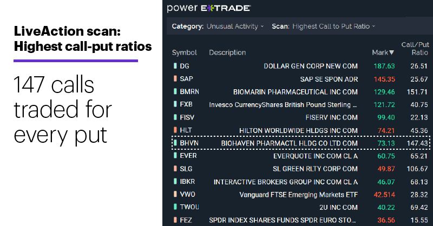Click the FEZ symbol at bottom
The height and width of the screenshot is (226, 433).
pyautogui.click(x=186, y=220)
